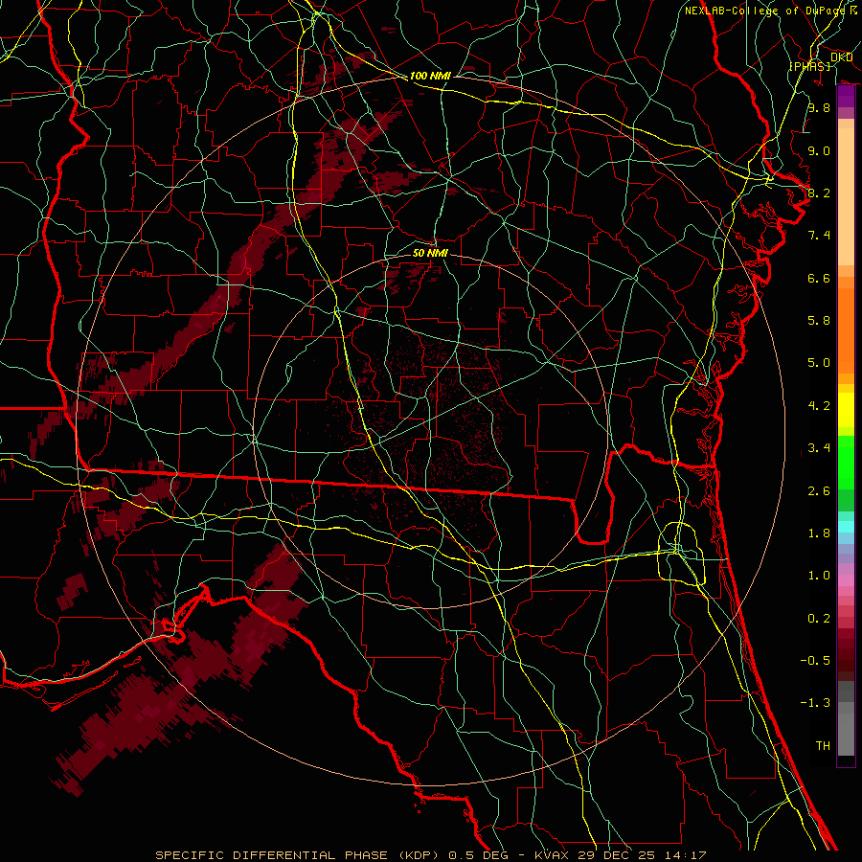Click the 8.2 legend value
Viewport: 862px width, 862px height.
pos(819,193)
